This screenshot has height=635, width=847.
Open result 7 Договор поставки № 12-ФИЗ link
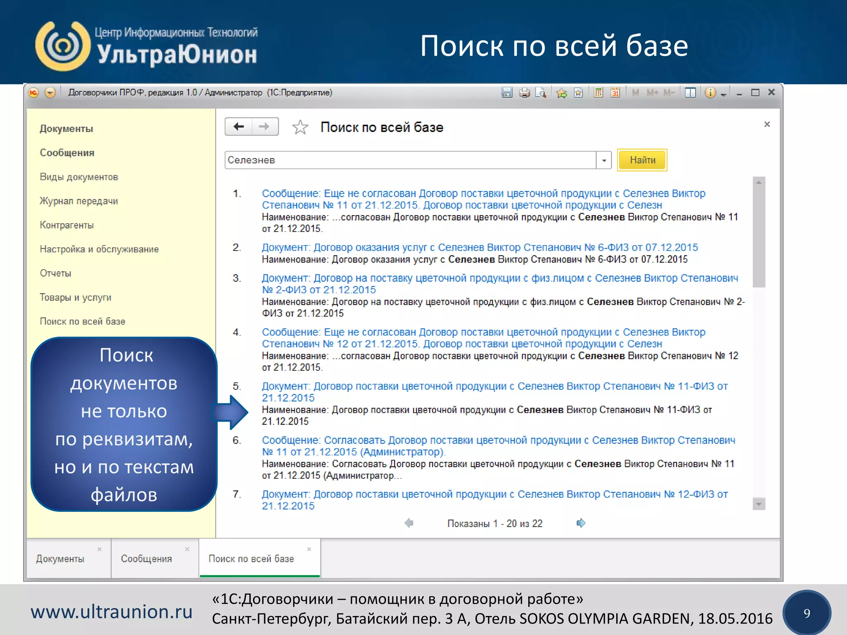click(x=495, y=500)
